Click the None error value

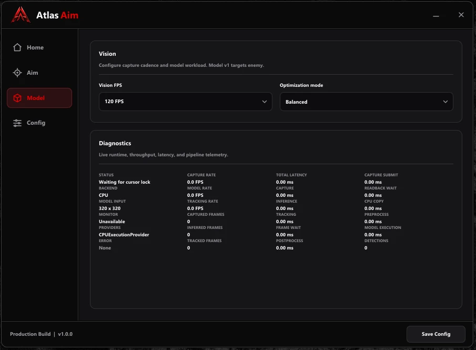(105, 248)
